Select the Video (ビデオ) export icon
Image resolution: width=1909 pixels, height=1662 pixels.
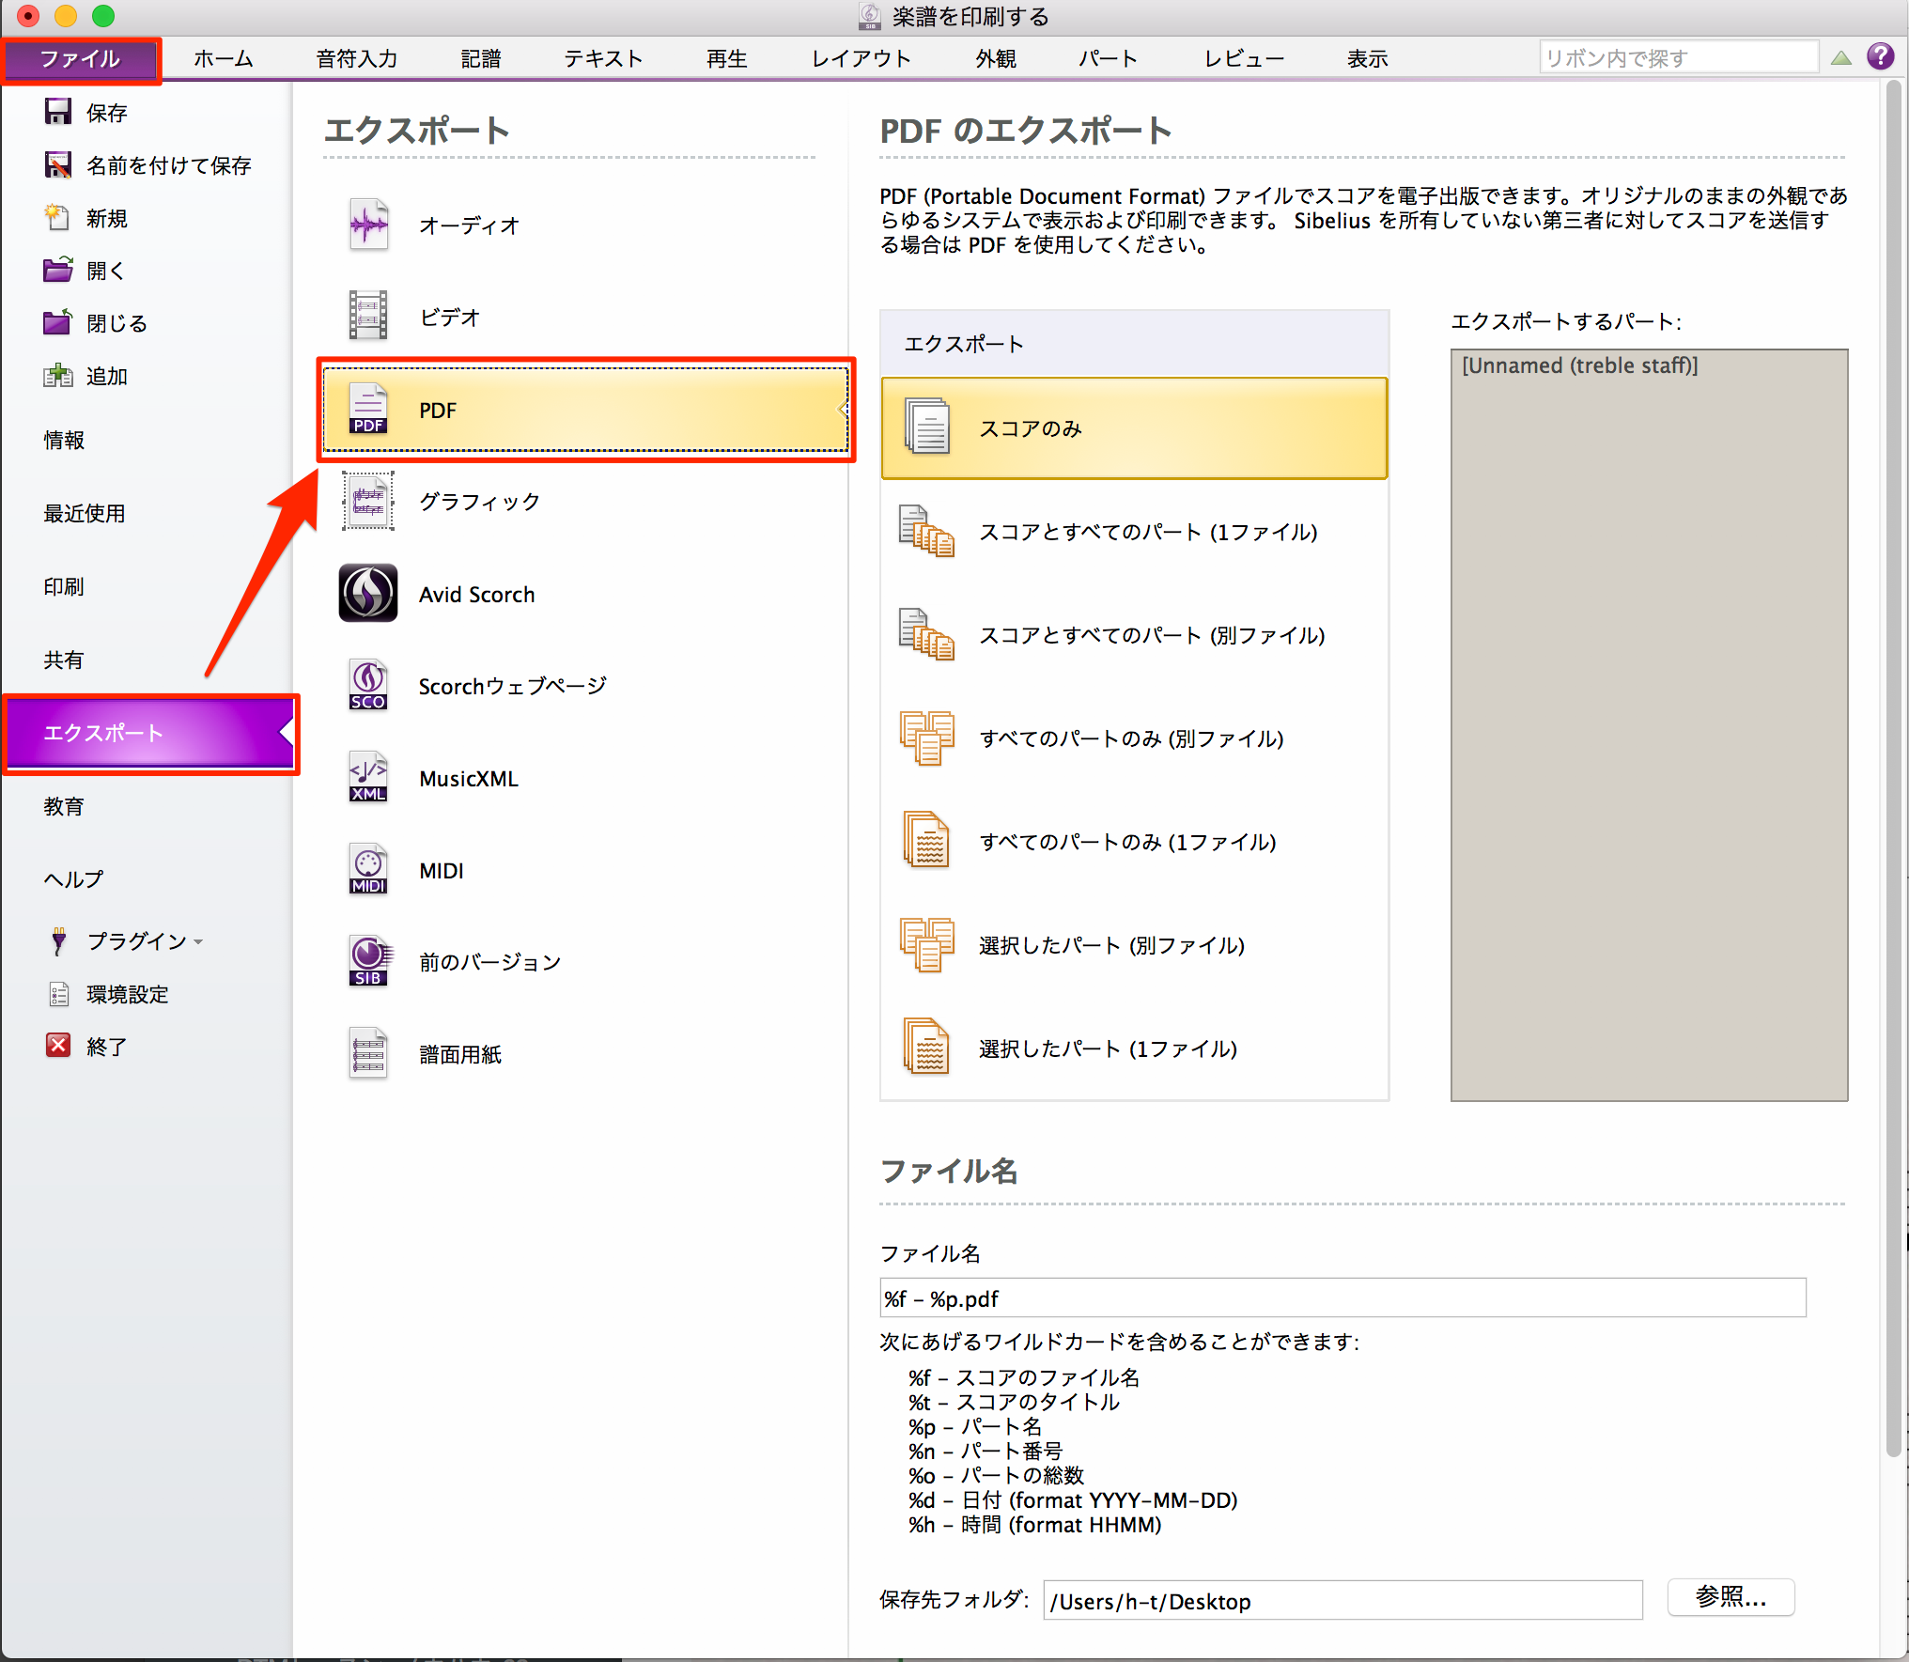click(x=368, y=316)
